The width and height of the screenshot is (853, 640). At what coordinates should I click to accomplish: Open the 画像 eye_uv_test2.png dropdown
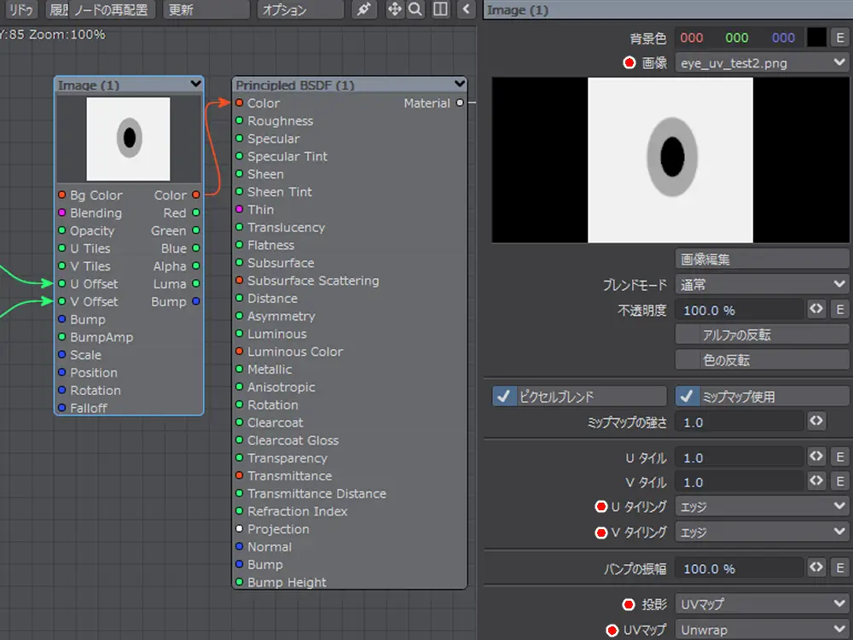coord(761,63)
